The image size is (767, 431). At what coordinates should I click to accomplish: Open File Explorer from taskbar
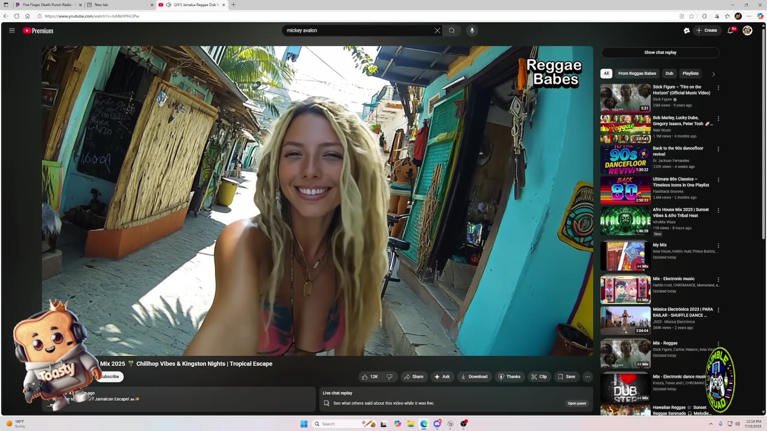[410, 424]
